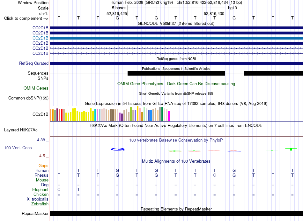Click the 100 Vert. Cons label
This screenshot has height=221, width=303.
pos(18,148)
